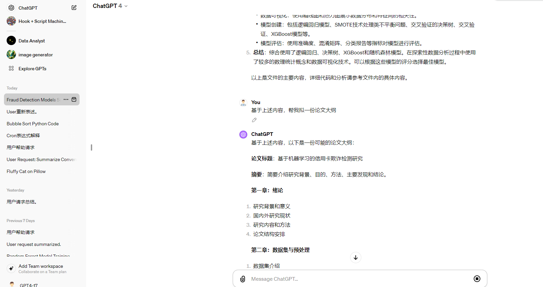Click list item '研究背景和意义'

coord(272,206)
